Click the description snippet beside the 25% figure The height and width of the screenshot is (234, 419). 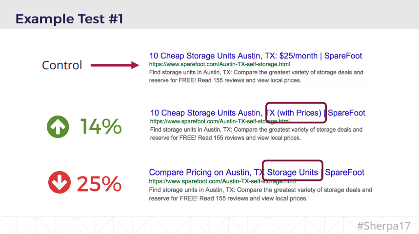click(260, 194)
